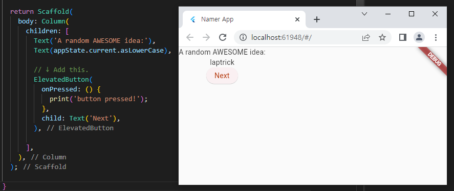Close the Namer App tab
This screenshot has width=454, height=191.
[297, 19]
